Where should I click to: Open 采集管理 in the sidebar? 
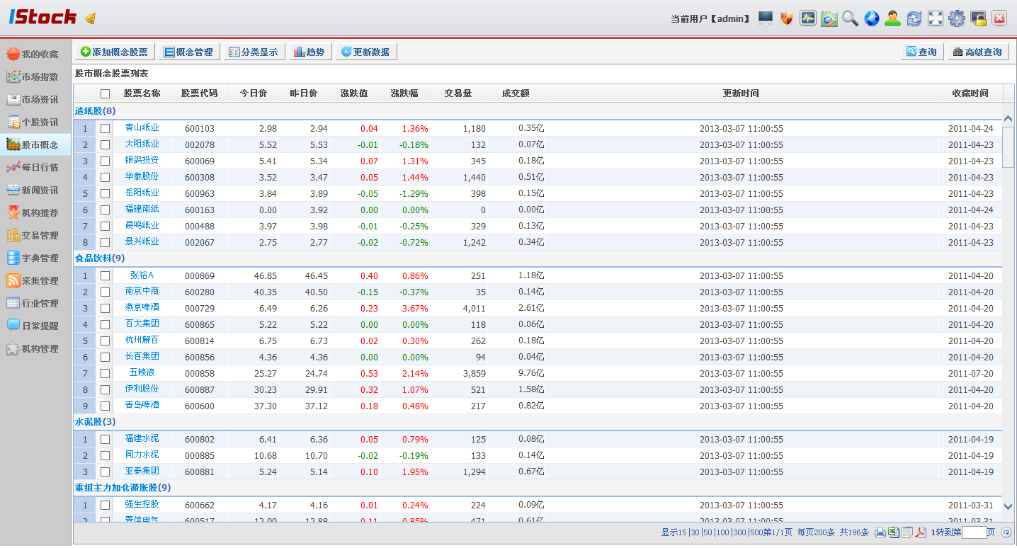35,281
